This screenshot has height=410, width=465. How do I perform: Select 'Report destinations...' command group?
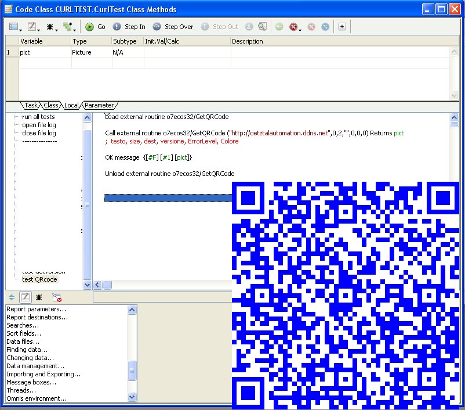[x=37, y=317]
